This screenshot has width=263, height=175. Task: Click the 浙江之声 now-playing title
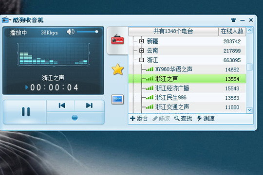[53, 78]
